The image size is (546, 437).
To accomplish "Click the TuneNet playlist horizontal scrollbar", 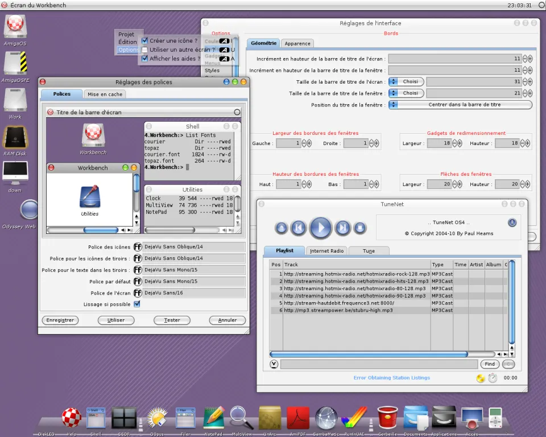I will click(x=369, y=354).
